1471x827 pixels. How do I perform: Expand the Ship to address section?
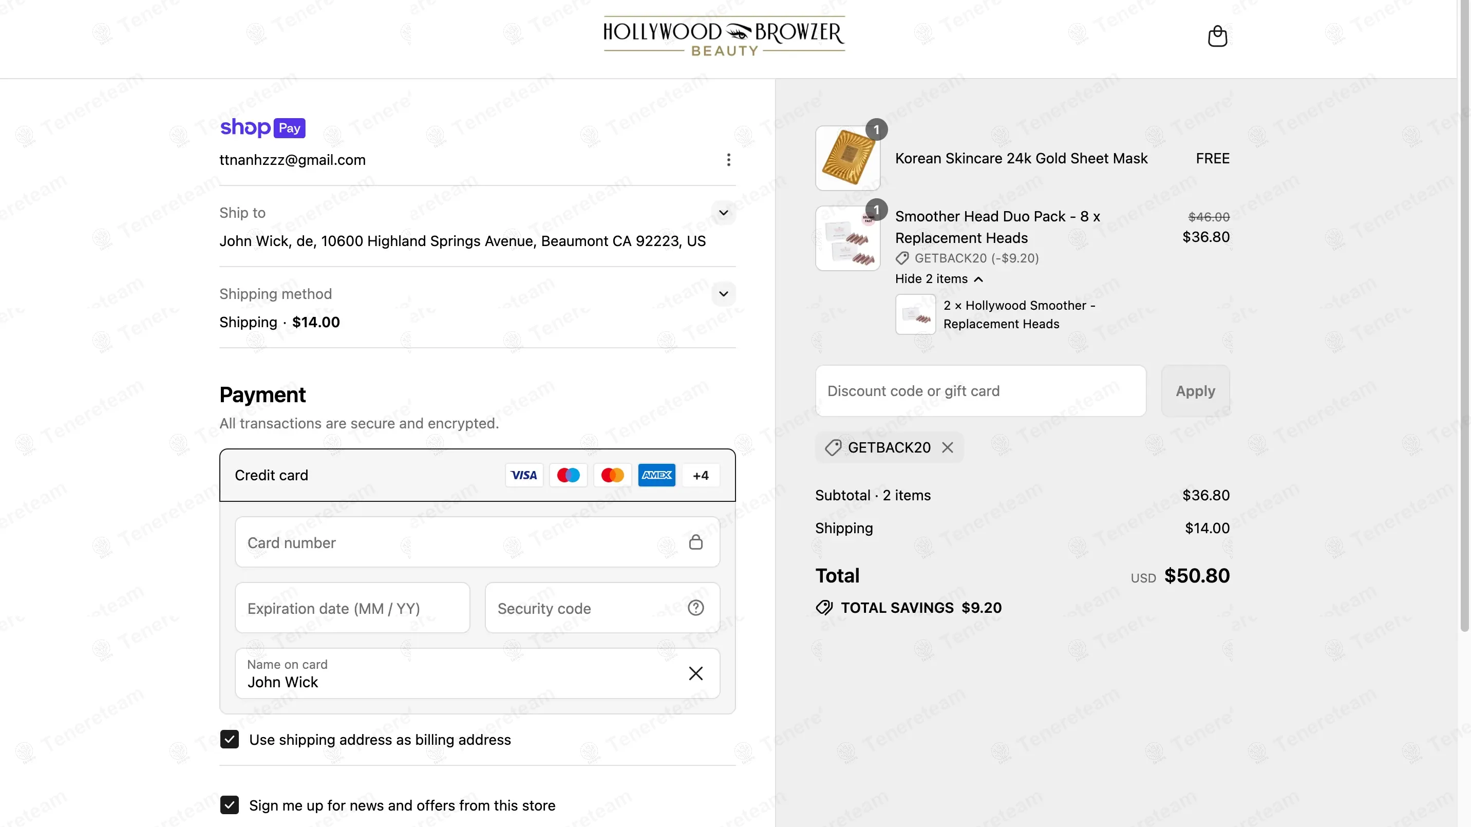click(x=724, y=213)
